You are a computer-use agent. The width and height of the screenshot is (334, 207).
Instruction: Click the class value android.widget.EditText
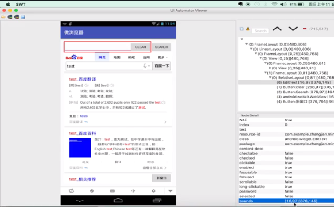(306, 139)
